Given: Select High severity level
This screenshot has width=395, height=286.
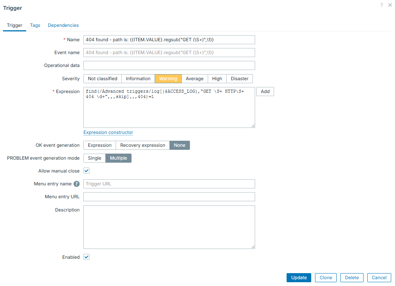Looking at the screenshot, I should [x=217, y=78].
